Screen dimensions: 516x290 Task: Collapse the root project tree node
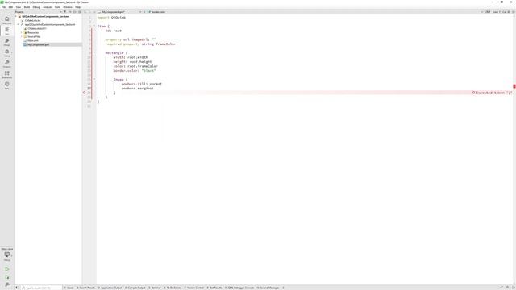16,16
